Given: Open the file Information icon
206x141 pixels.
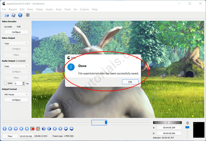Looking at the screenshot, I should point(20,15).
